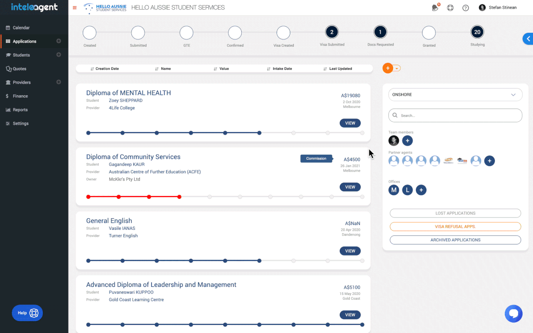533x333 pixels.
Task: Click the support lifebuoy icon in header
Action: [450, 8]
